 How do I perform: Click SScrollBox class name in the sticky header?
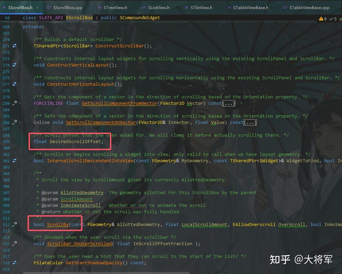pos(79,17)
